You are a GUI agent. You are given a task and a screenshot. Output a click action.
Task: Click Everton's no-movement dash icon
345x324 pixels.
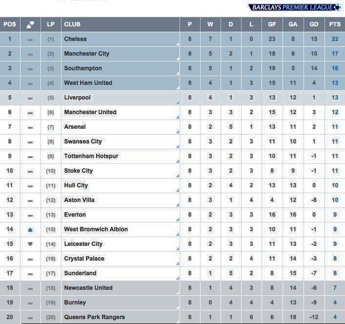[x=30, y=216]
